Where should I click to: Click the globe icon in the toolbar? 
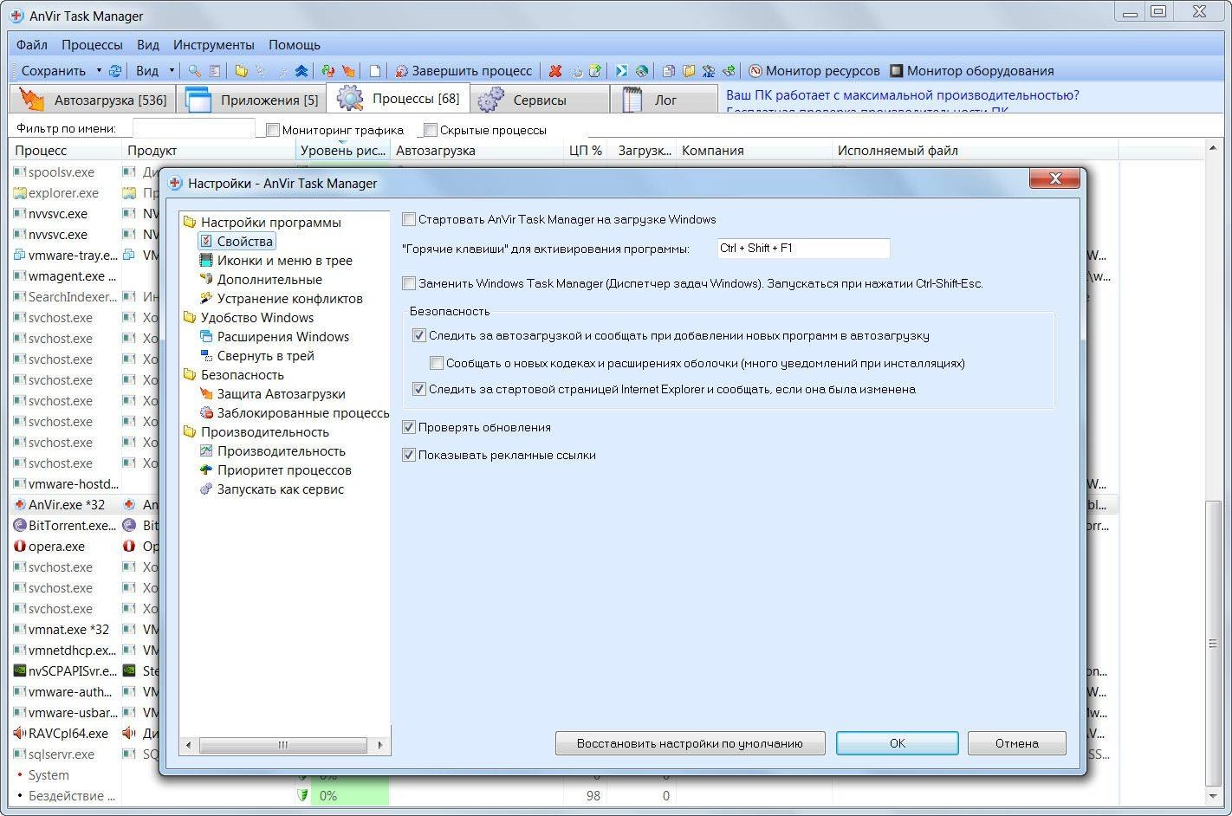(x=642, y=71)
